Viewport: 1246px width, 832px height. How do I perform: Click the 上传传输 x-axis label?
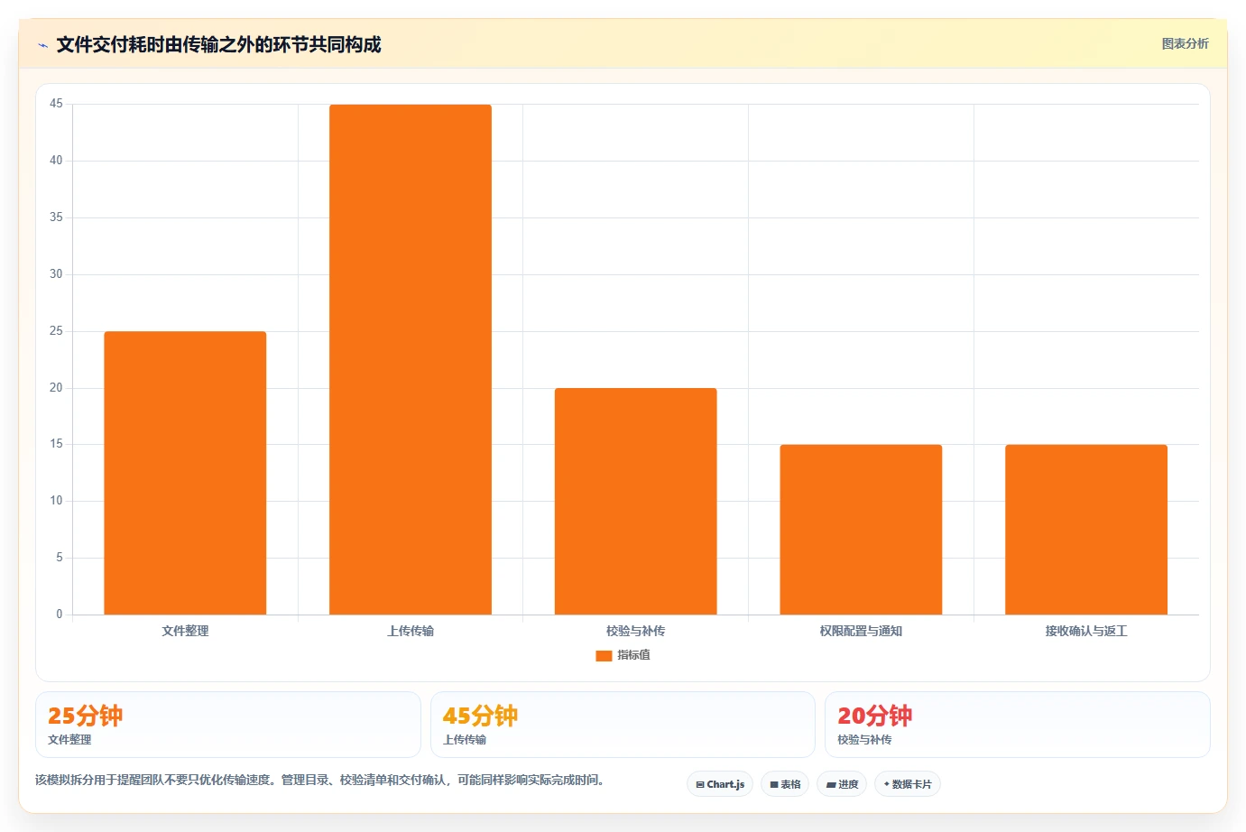point(411,631)
